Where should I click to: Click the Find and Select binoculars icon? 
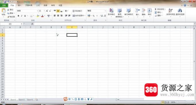pyautogui.click(x=180, y=11)
